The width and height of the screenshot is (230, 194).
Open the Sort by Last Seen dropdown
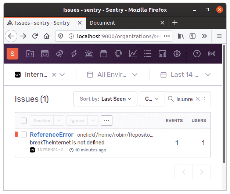105,99
